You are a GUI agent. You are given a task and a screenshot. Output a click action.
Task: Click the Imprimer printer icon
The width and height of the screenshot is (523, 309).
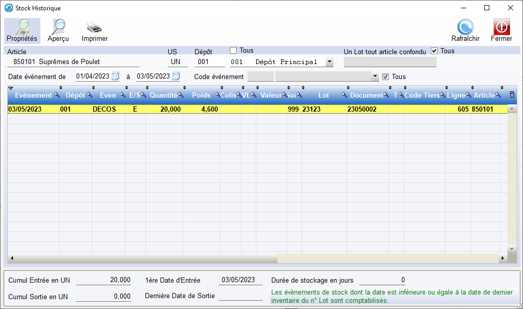coord(94,31)
